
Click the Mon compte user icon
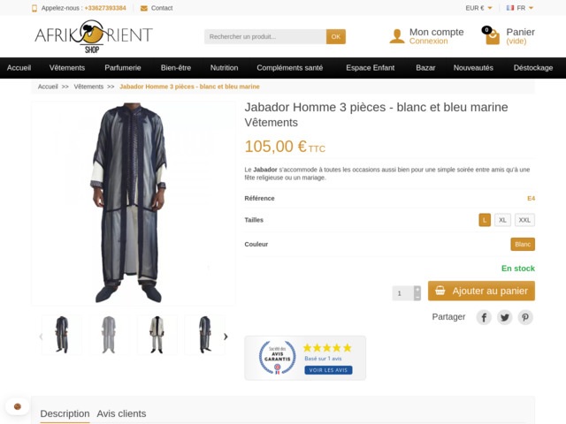click(397, 36)
